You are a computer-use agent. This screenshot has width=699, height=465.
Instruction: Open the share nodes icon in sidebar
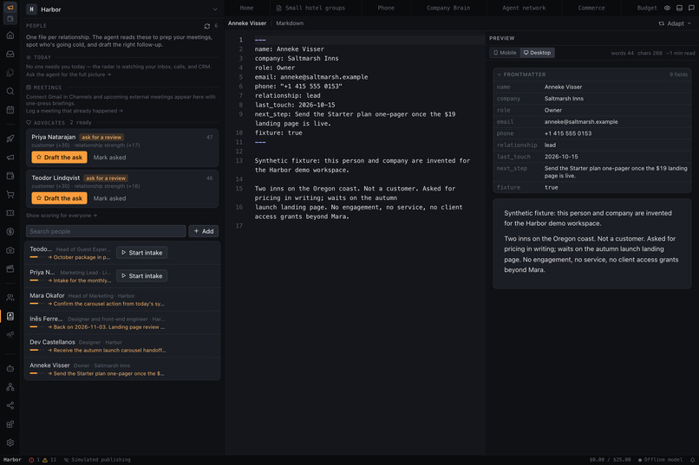click(x=10, y=405)
